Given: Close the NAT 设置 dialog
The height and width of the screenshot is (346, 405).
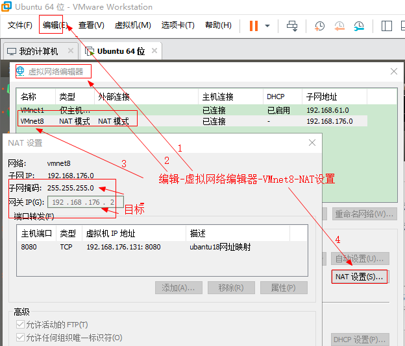Looking at the screenshot, I should (x=312, y=143).
